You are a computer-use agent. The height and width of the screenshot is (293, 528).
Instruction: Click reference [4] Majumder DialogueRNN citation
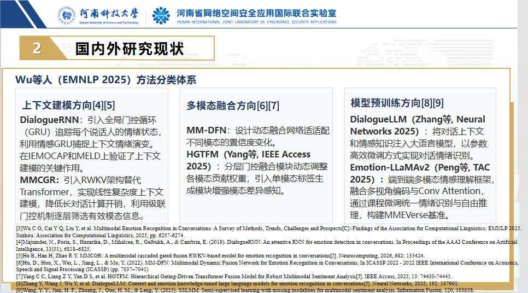click(266, 245)
